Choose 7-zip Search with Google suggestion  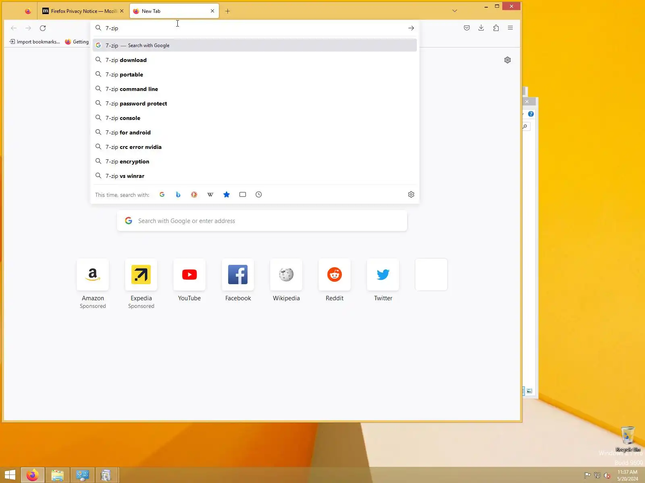pyautogui.click(x=255, y=45)
